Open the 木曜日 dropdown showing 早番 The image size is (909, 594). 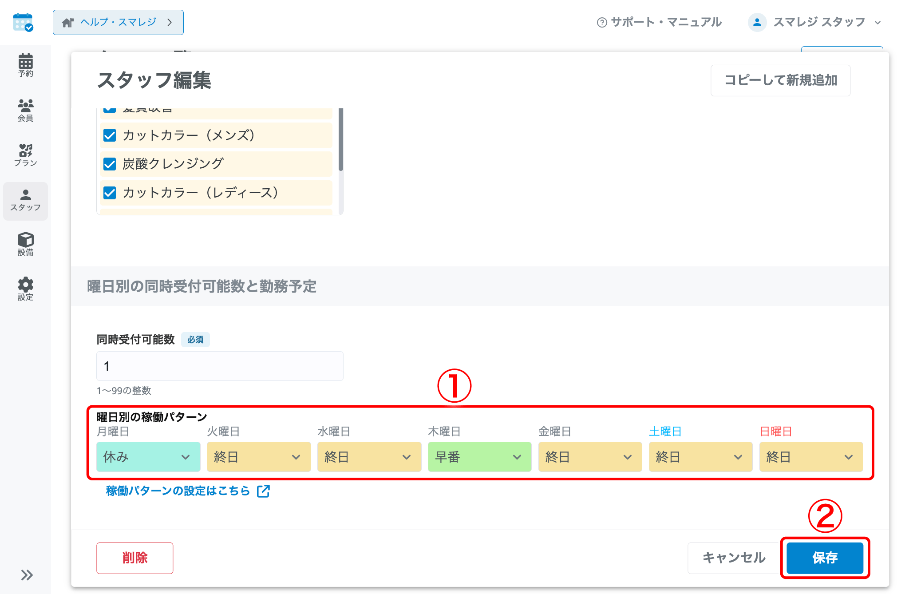(480, 457)
